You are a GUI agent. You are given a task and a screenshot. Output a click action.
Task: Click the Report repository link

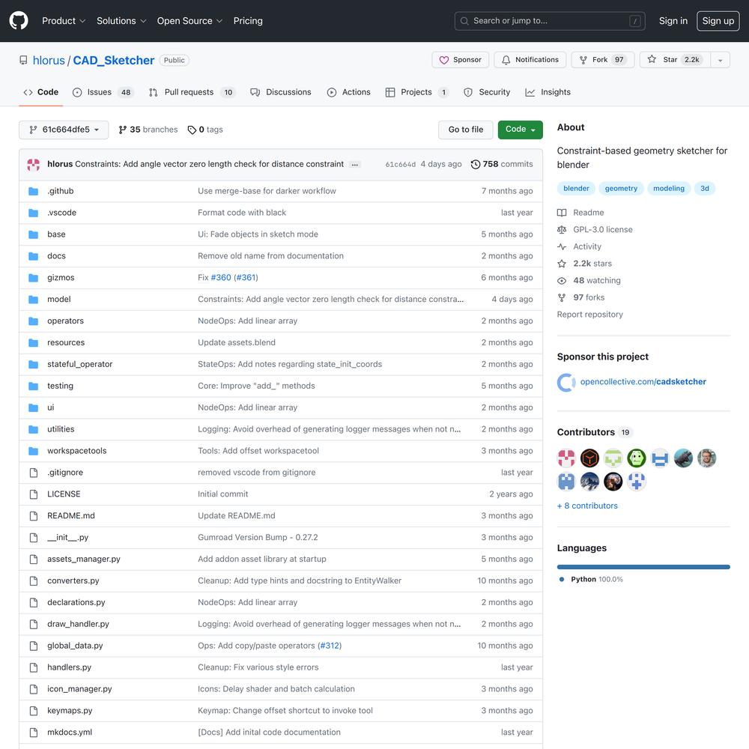590,315
